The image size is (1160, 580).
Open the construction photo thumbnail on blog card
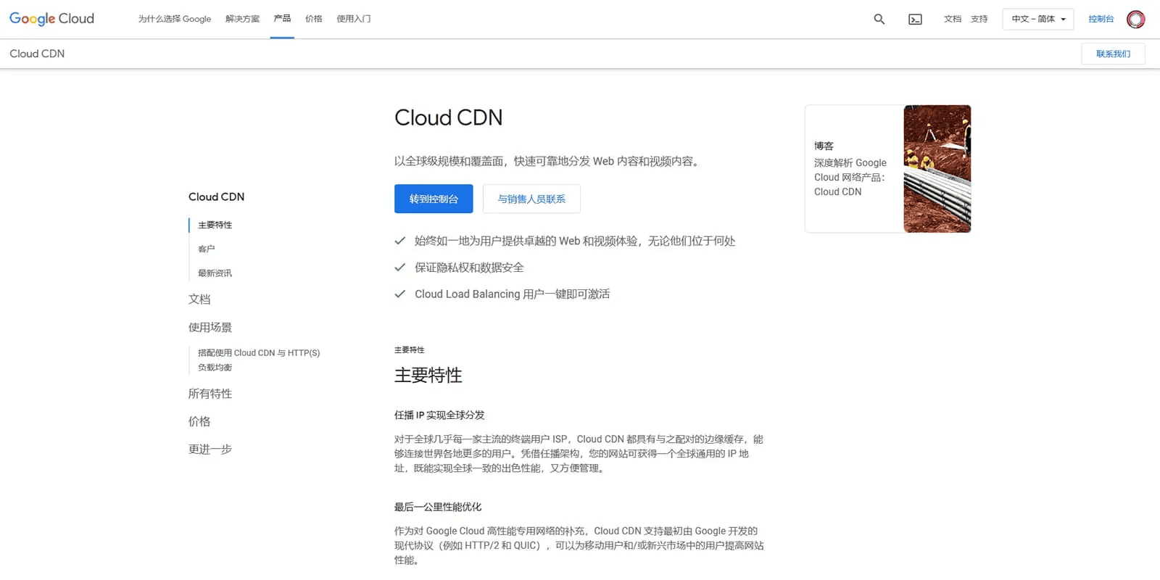click(937, 169)
